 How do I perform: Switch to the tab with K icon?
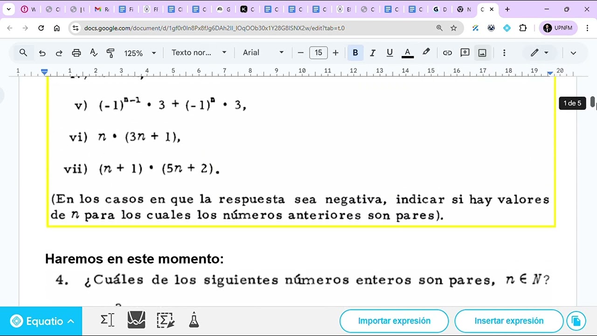(248, 9)
